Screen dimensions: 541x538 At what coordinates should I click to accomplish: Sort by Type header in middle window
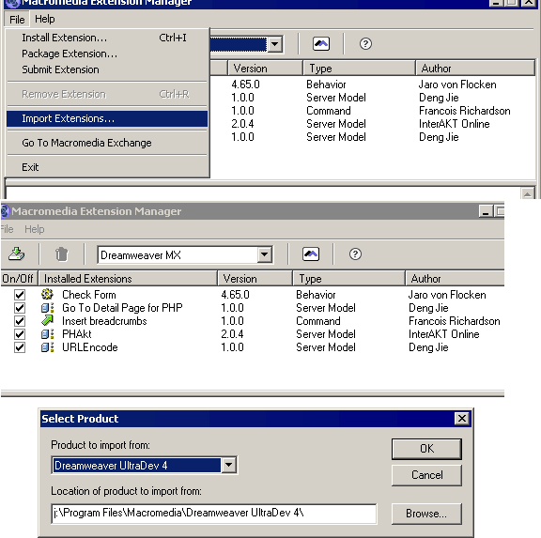(348, 279)
